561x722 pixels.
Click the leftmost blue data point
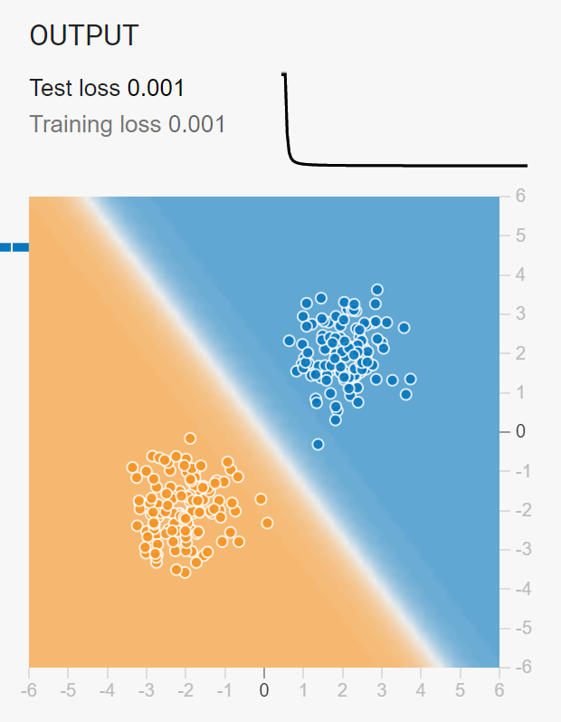coord(289,341)
